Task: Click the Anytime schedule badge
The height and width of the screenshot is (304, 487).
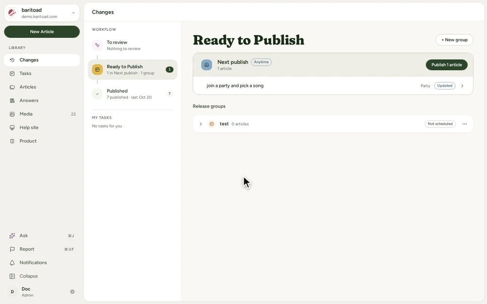Action: point(261,62)
